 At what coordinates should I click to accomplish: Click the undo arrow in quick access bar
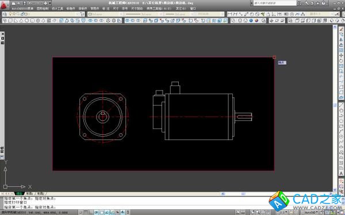pyautogui.click(x=30, y=3)
